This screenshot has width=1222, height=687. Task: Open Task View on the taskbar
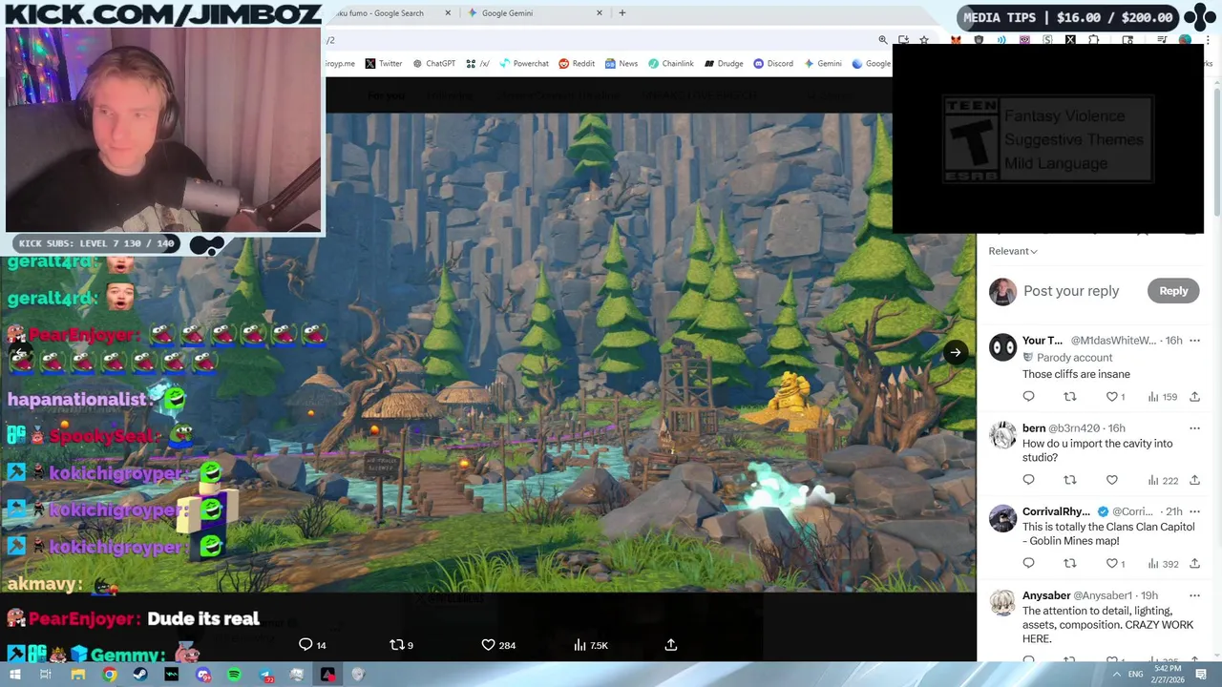tap(45, 675)
